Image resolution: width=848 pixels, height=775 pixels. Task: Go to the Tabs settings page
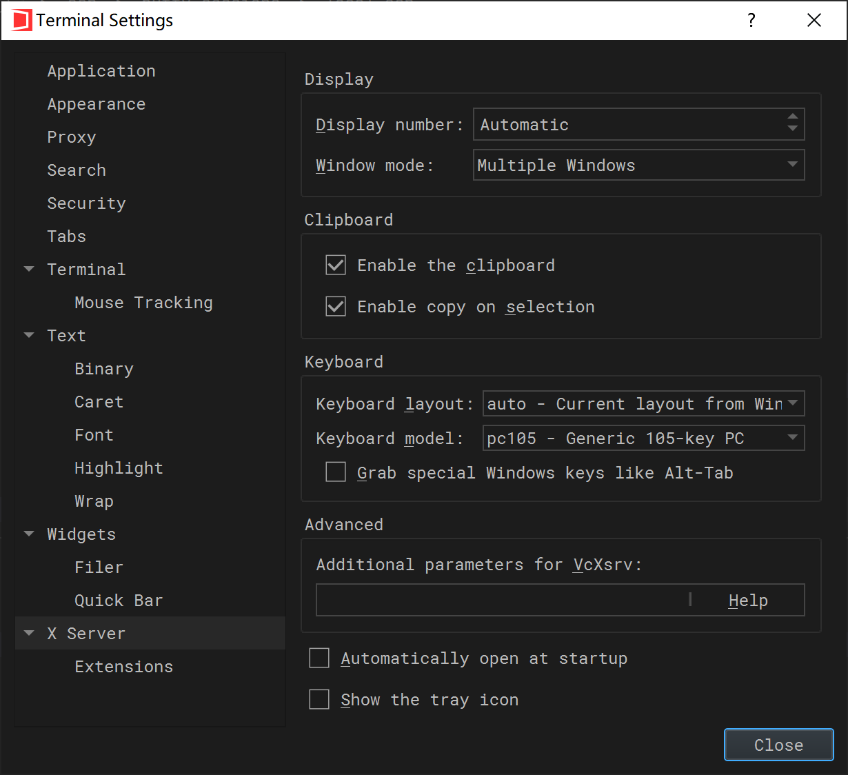[x=67, y=236]
